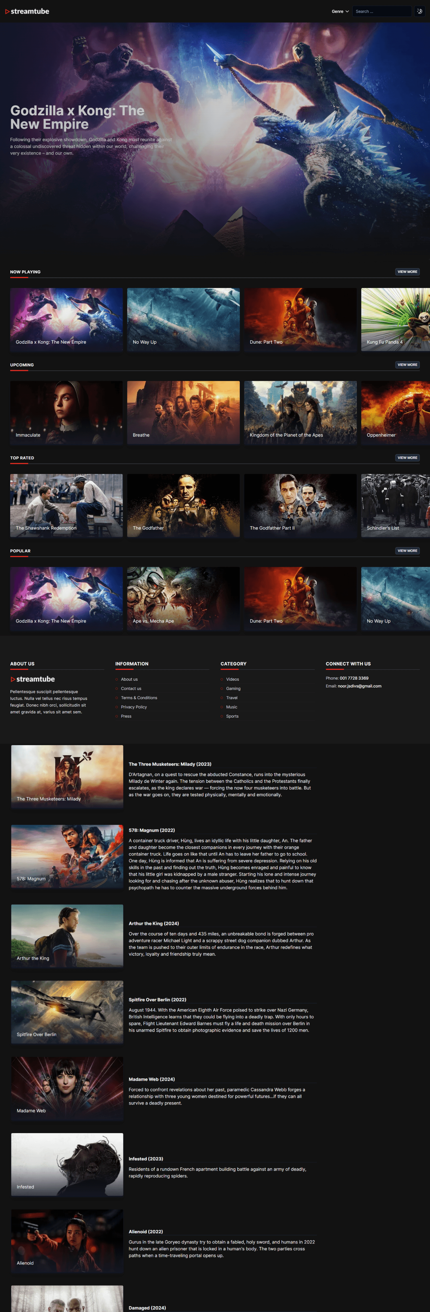Select the Travel category link

[x=232, y=697]
